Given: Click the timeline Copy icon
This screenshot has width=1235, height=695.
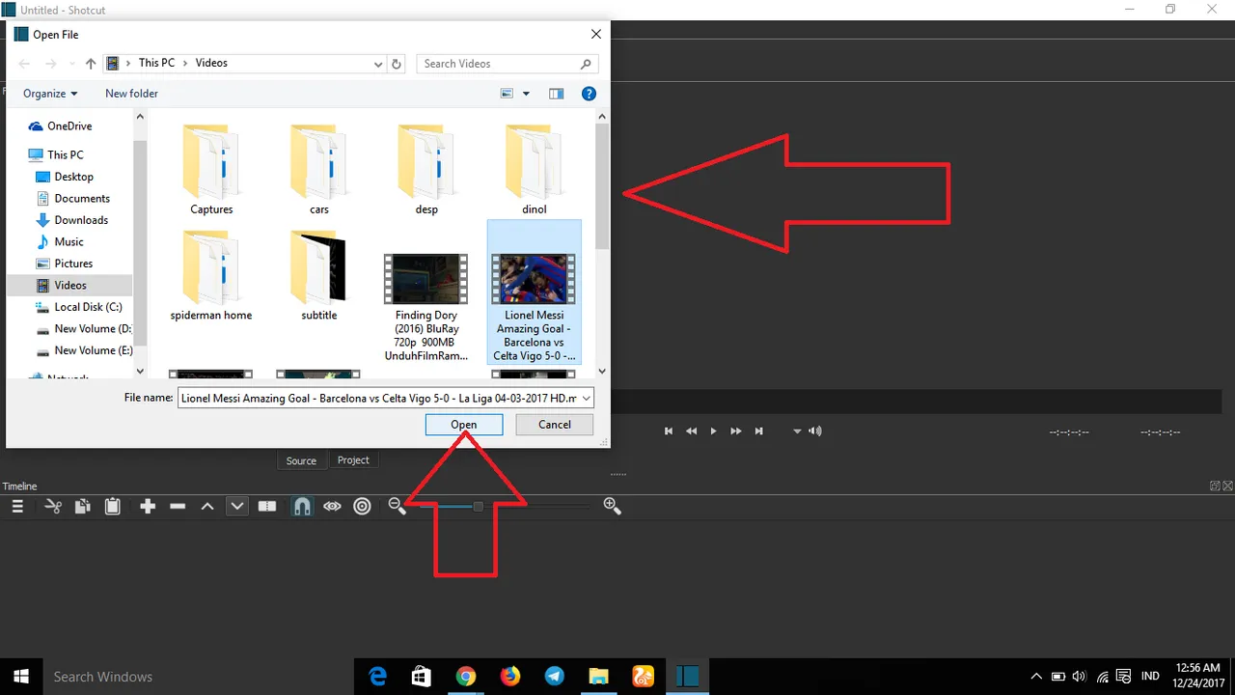Looking at the screenshot, I should (83, 506).
